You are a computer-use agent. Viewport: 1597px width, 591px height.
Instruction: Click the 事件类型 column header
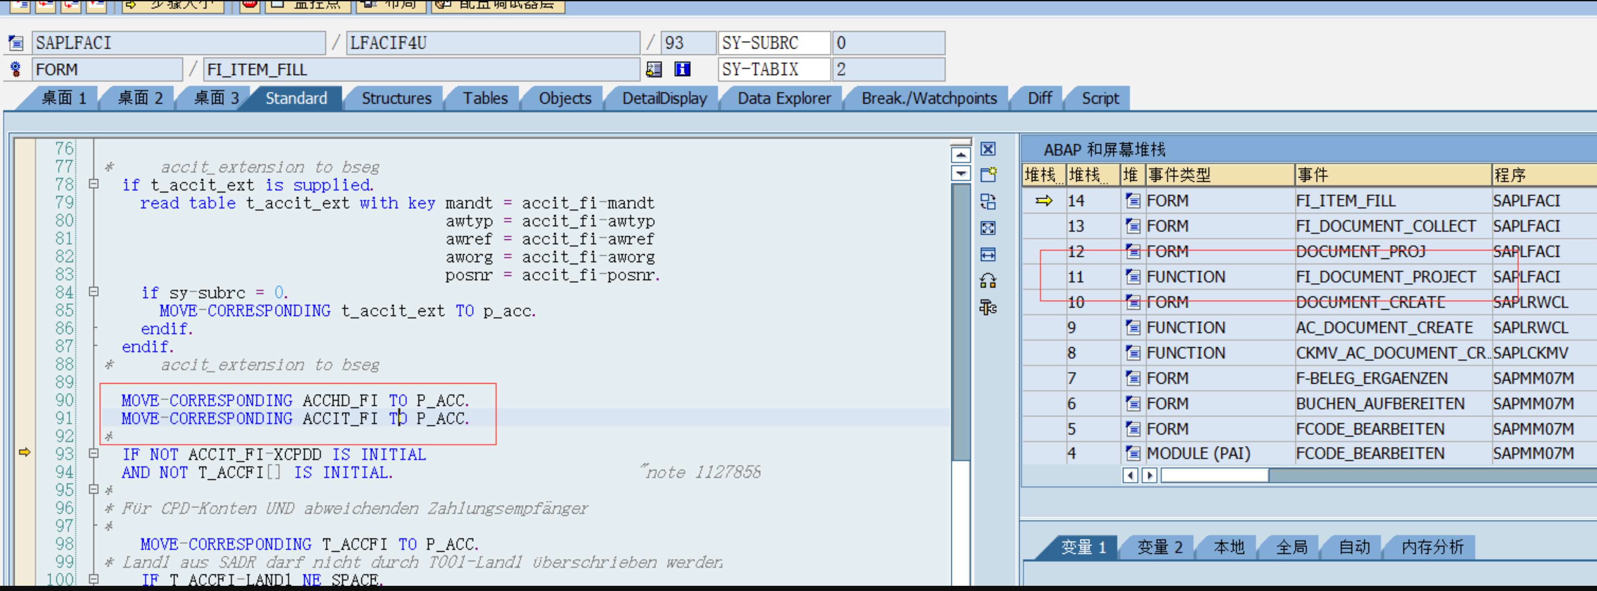pyautogui.click(x=1220, y=175)
